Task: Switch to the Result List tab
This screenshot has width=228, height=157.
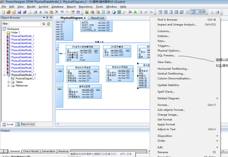Action: click(x=97, y=18)
